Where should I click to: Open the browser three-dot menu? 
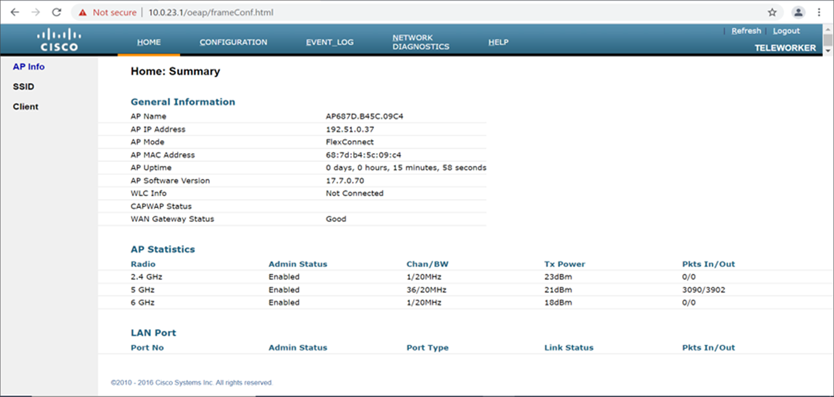point(819,12)
